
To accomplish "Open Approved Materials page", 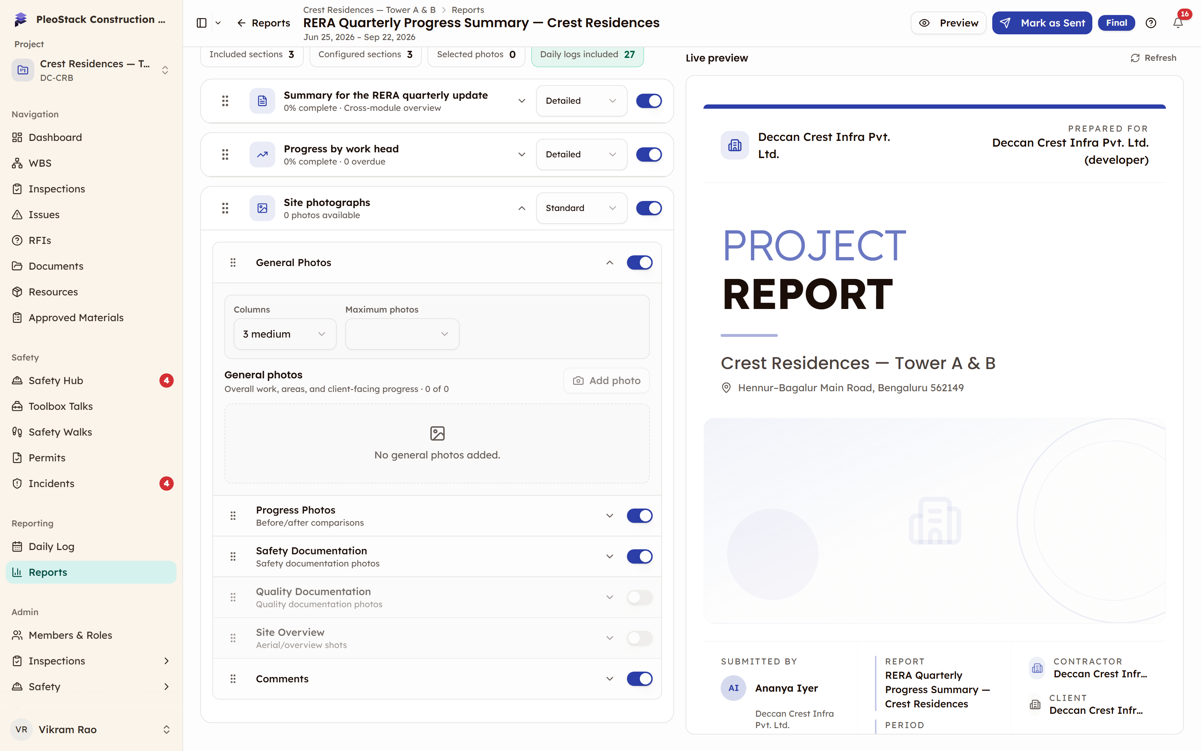I will pos(91,318).
